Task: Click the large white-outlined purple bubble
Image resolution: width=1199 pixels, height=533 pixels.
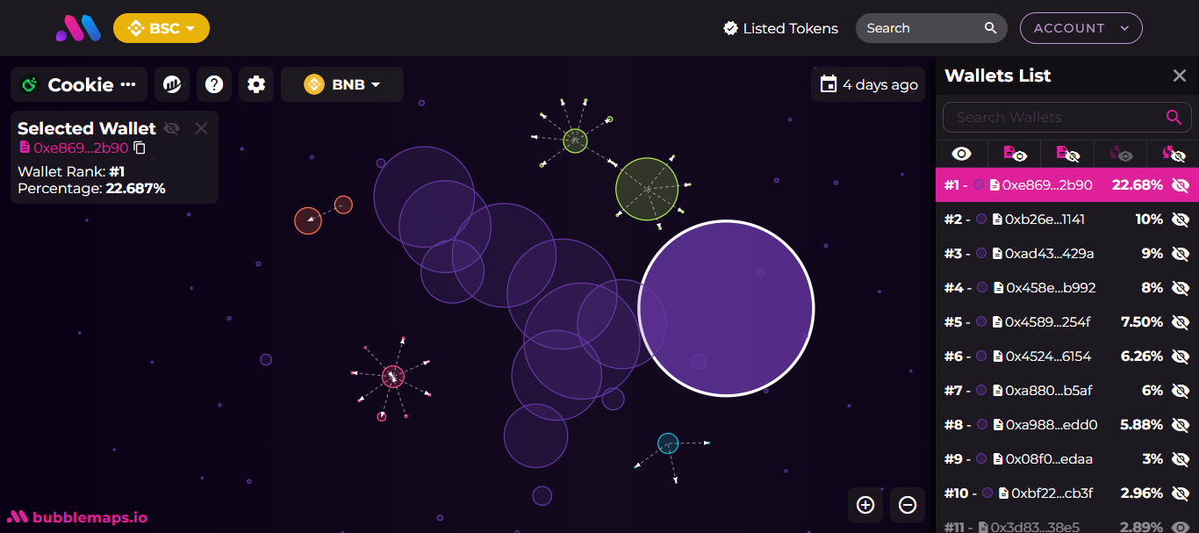Action: pyautogui.click(x=726, y=308)
